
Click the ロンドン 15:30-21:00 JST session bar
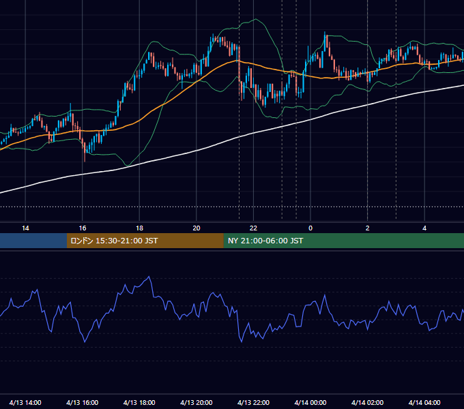[x=145, y=241]
